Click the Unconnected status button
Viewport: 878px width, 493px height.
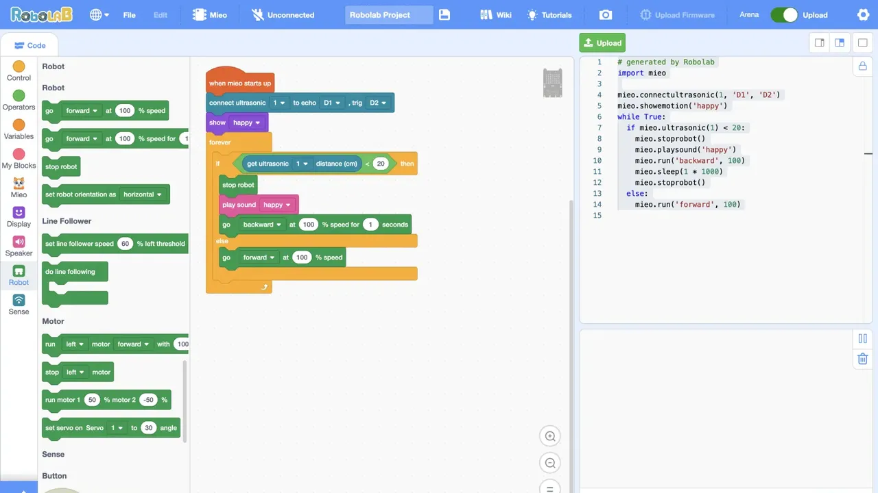283,14
